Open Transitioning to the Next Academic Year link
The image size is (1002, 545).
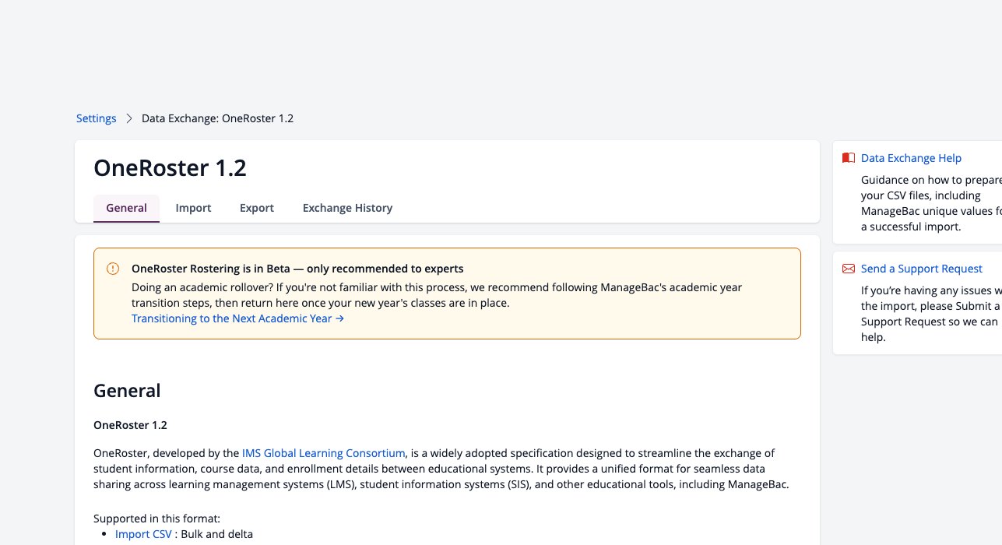tap(237, 318)
